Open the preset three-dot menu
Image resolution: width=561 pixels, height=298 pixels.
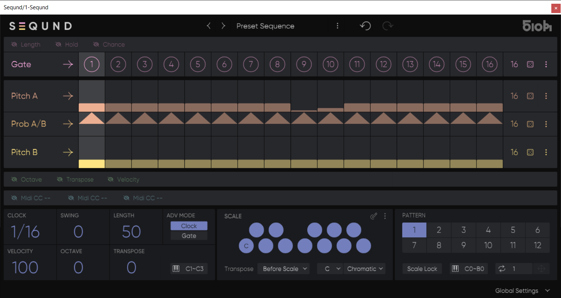click(337, 26)
